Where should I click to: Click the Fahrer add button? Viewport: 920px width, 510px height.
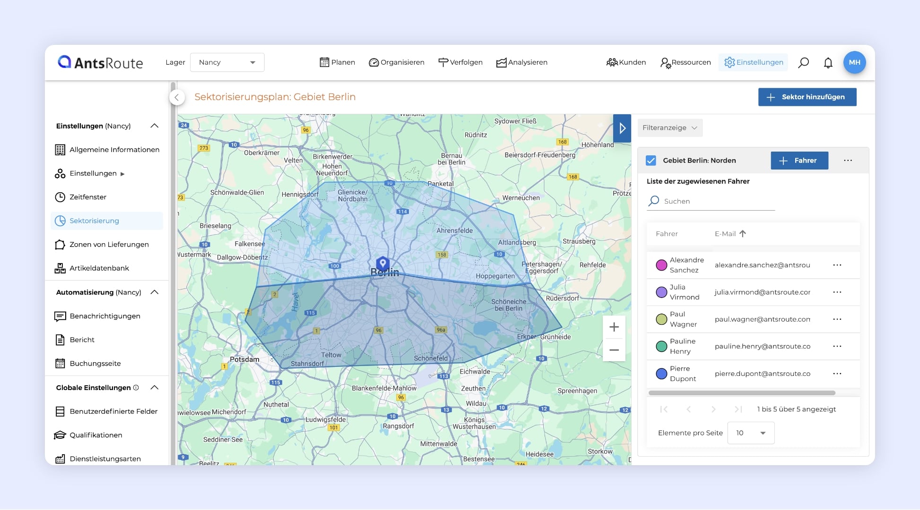pyautogui.click(x=799, y=161)
